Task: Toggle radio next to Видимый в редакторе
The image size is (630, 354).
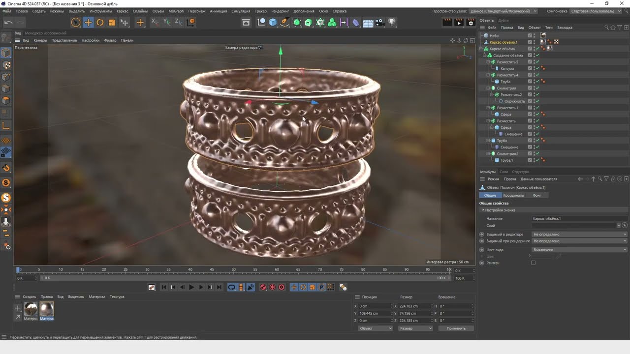Action: click(482, 235)
